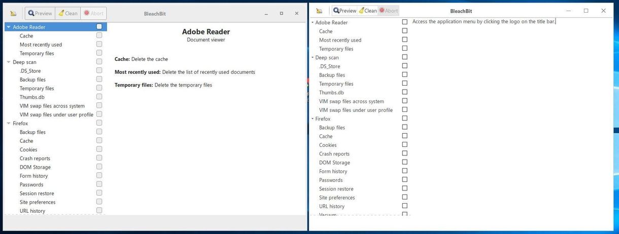
Task: Click Abort button in left window
Action: pyautogui.click(x=93, y=14)
